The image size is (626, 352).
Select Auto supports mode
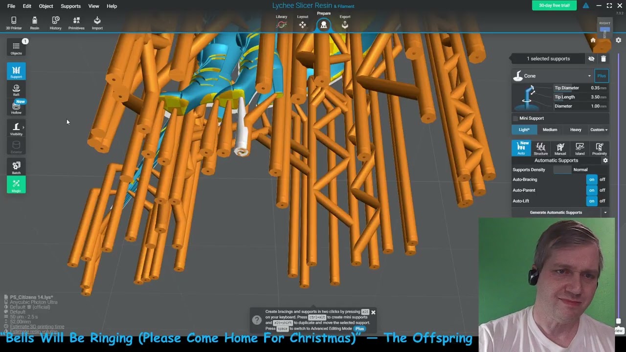tap(521, 149)
